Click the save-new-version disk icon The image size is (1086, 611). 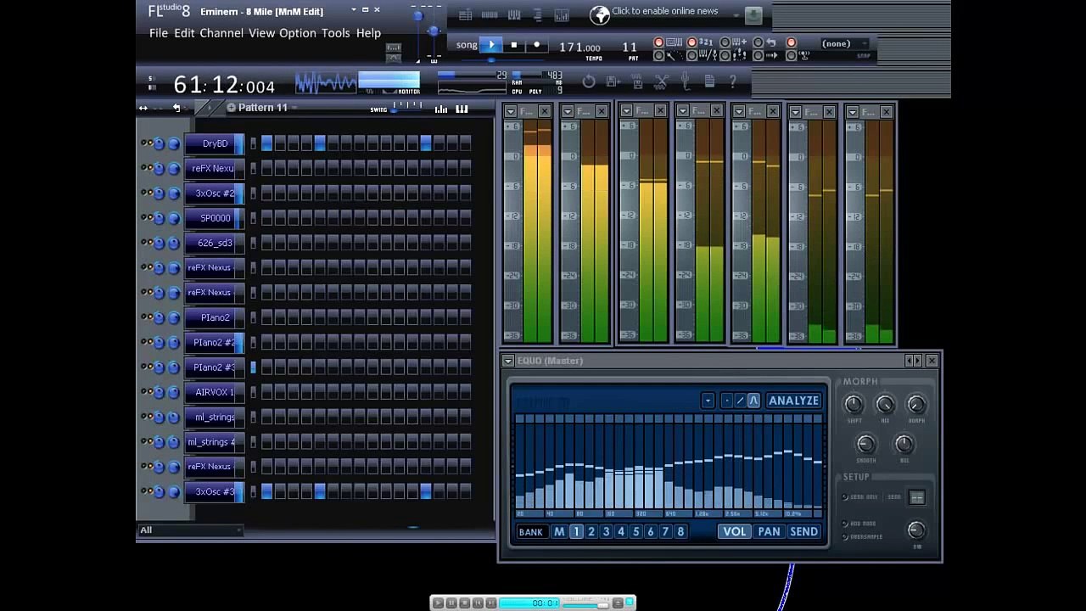pos(613,81)
